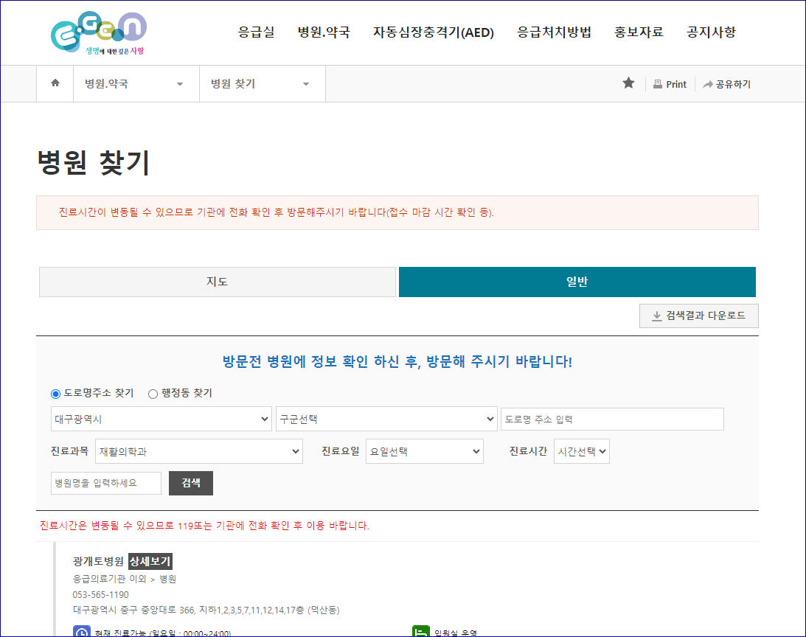The width and height of the screenshot is (806, 637).
Task: Click the Print link
Action: (670, 84)
